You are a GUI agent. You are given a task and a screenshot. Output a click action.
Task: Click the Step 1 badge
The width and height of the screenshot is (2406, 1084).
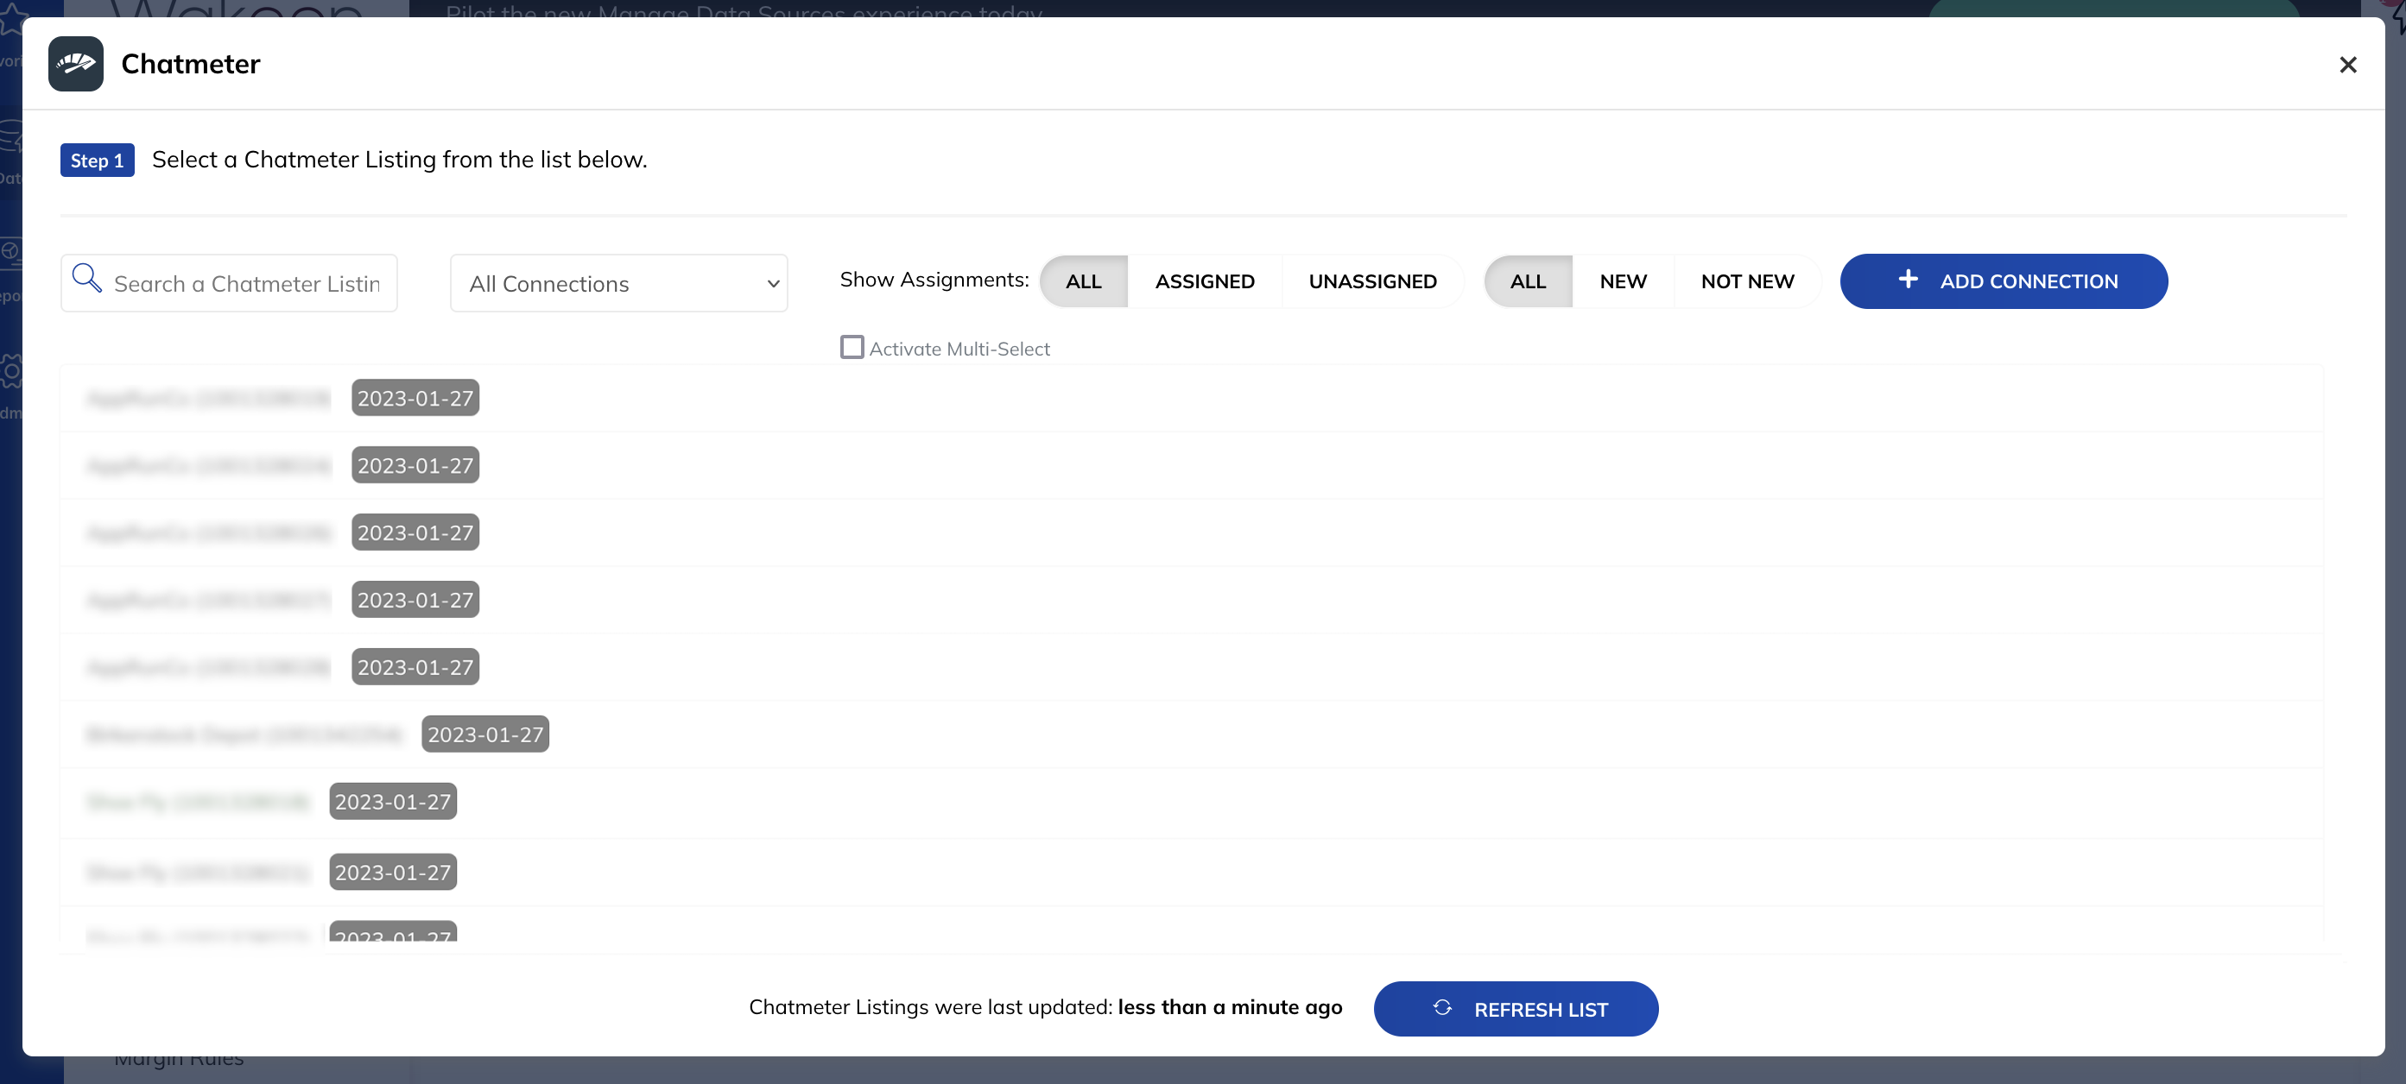(x=97, y=160)
